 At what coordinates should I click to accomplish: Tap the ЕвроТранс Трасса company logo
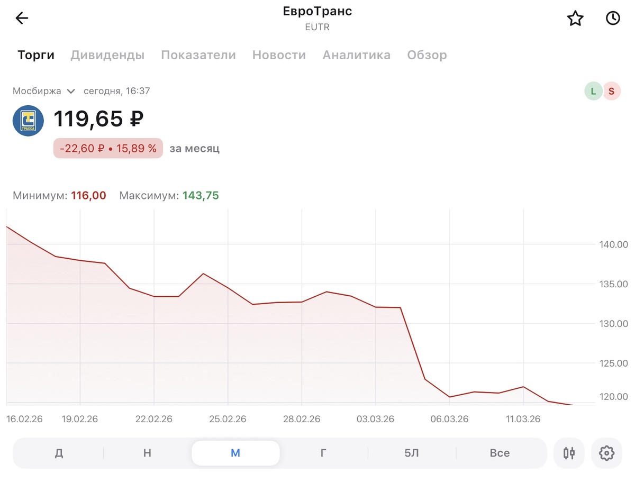pos(28,121)
